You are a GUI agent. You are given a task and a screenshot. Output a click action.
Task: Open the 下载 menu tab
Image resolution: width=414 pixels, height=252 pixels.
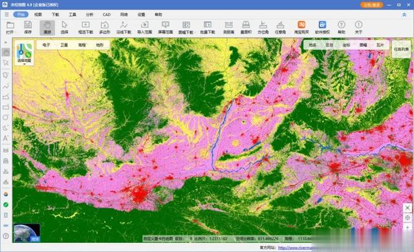(x=55, y=14)
